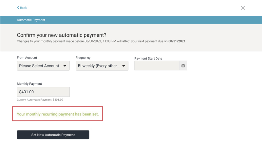Select the Automatic Payment header tab

tap(31, 20)
